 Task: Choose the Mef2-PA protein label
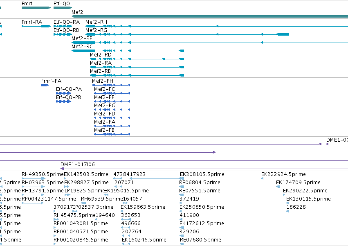(105, 122)
